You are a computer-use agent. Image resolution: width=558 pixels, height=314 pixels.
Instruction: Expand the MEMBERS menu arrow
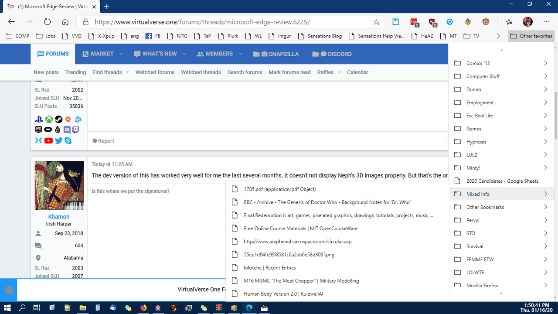point(240,54)
